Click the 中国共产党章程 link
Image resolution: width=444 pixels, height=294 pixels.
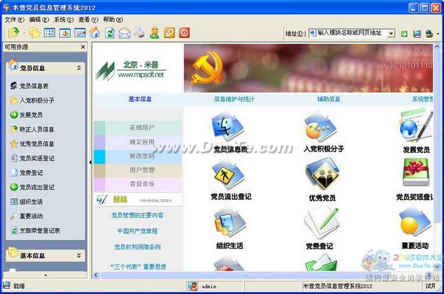[x=137, y=231]
